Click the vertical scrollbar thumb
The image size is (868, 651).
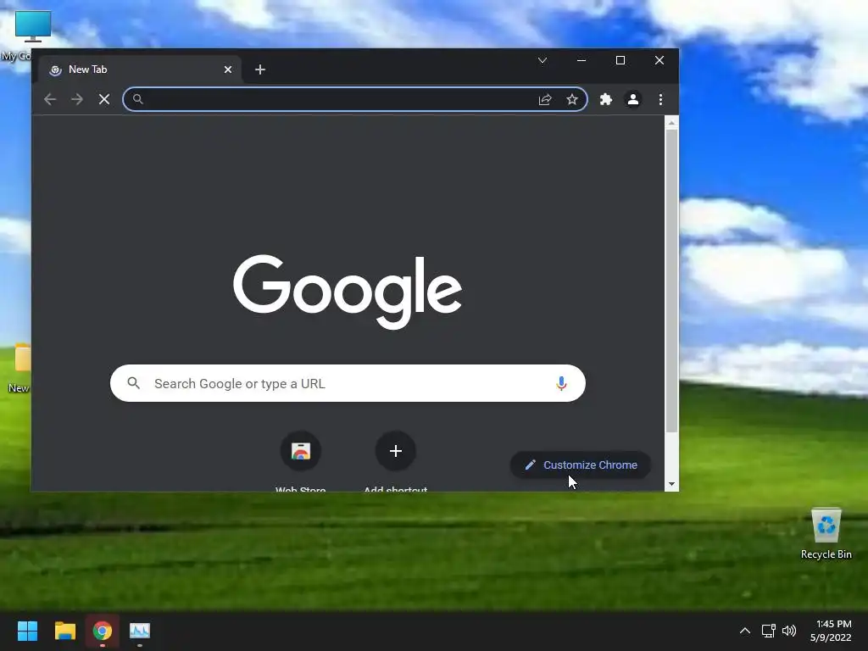[671, 281]
